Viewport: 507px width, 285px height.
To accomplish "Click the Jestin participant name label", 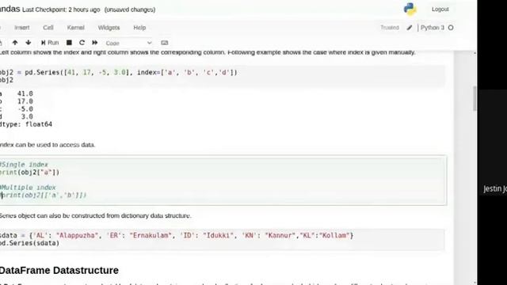I will (x=495, y=188).
